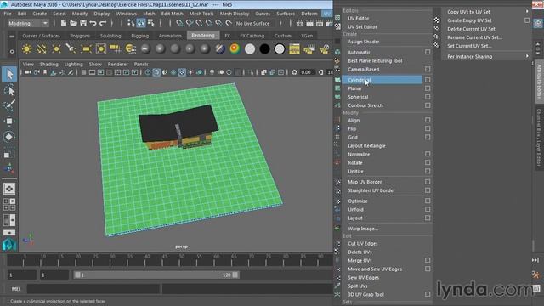
Task: Click the snap to curves magnet icon
Action: point(189,23)
